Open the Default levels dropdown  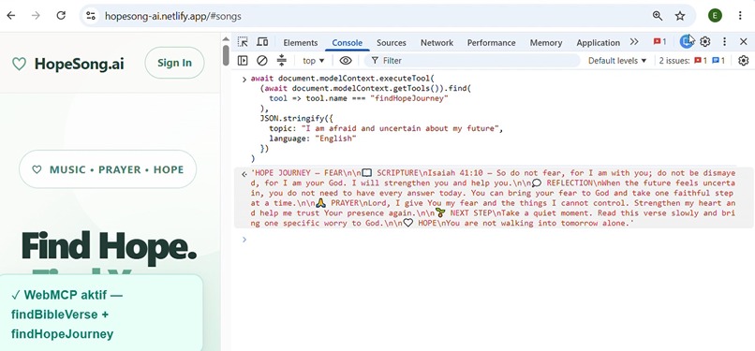tap(616, 61)
